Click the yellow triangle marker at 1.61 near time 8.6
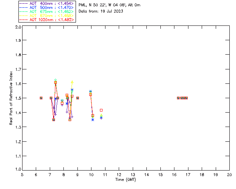236x189 pixels. click(72, 82)
